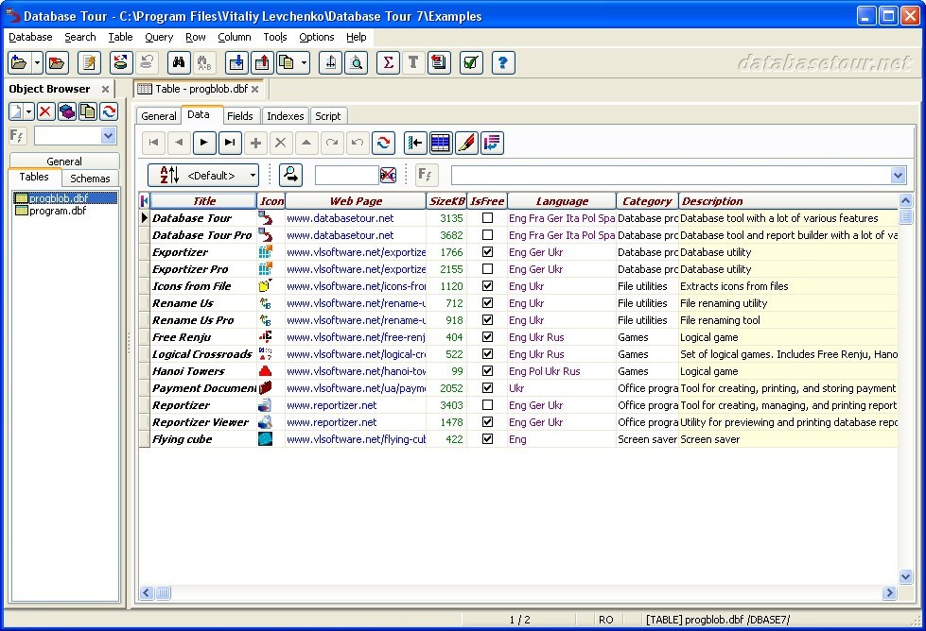
Task: Click the close database red folder icon
Action: [58, 62]
